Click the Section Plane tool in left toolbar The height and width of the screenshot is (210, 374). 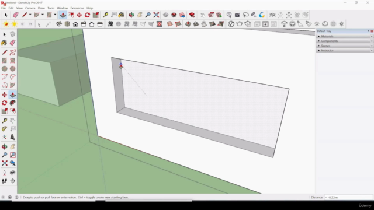(13, 181)
